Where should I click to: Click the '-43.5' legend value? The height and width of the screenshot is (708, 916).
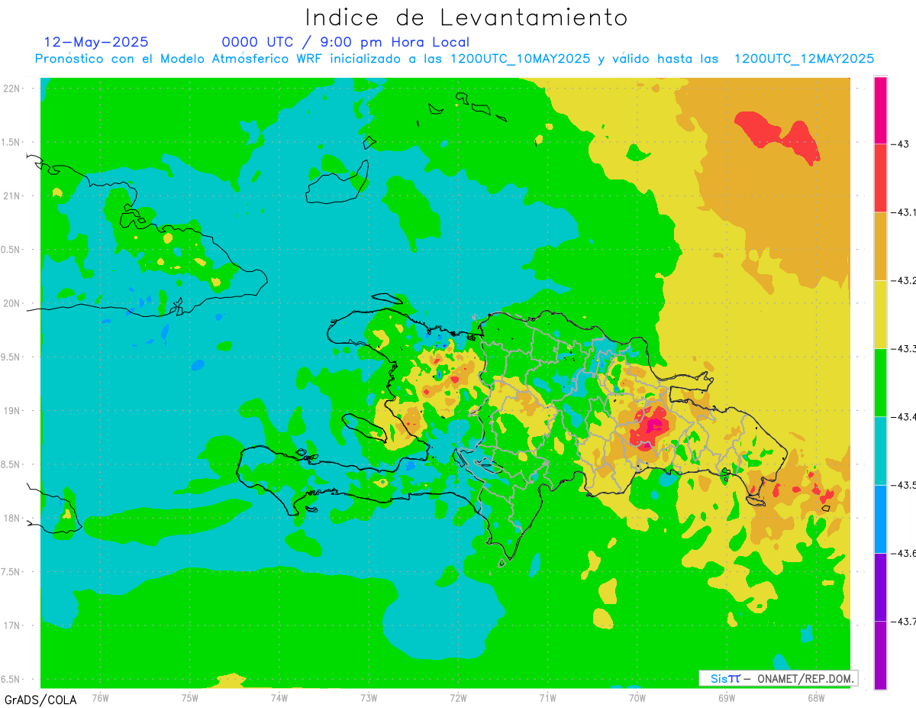click(x=905, y=485)
